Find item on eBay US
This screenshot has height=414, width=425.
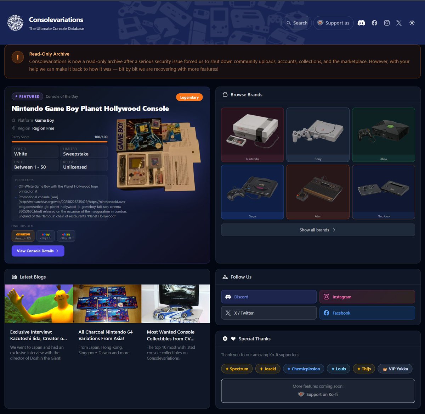(46, 236)
